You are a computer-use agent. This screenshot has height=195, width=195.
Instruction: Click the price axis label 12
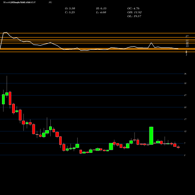tap(185, 131)
